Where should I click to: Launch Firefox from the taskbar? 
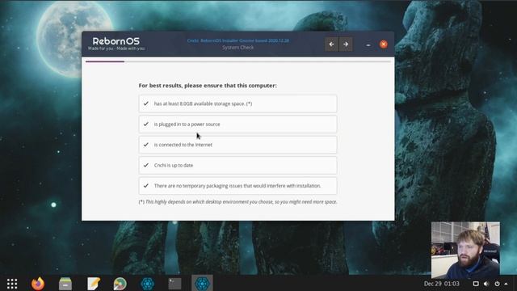38,284
